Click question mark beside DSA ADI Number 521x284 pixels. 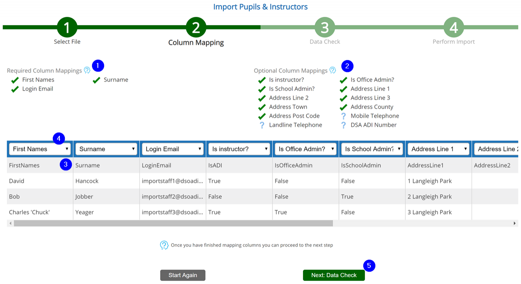click(343, 125)
